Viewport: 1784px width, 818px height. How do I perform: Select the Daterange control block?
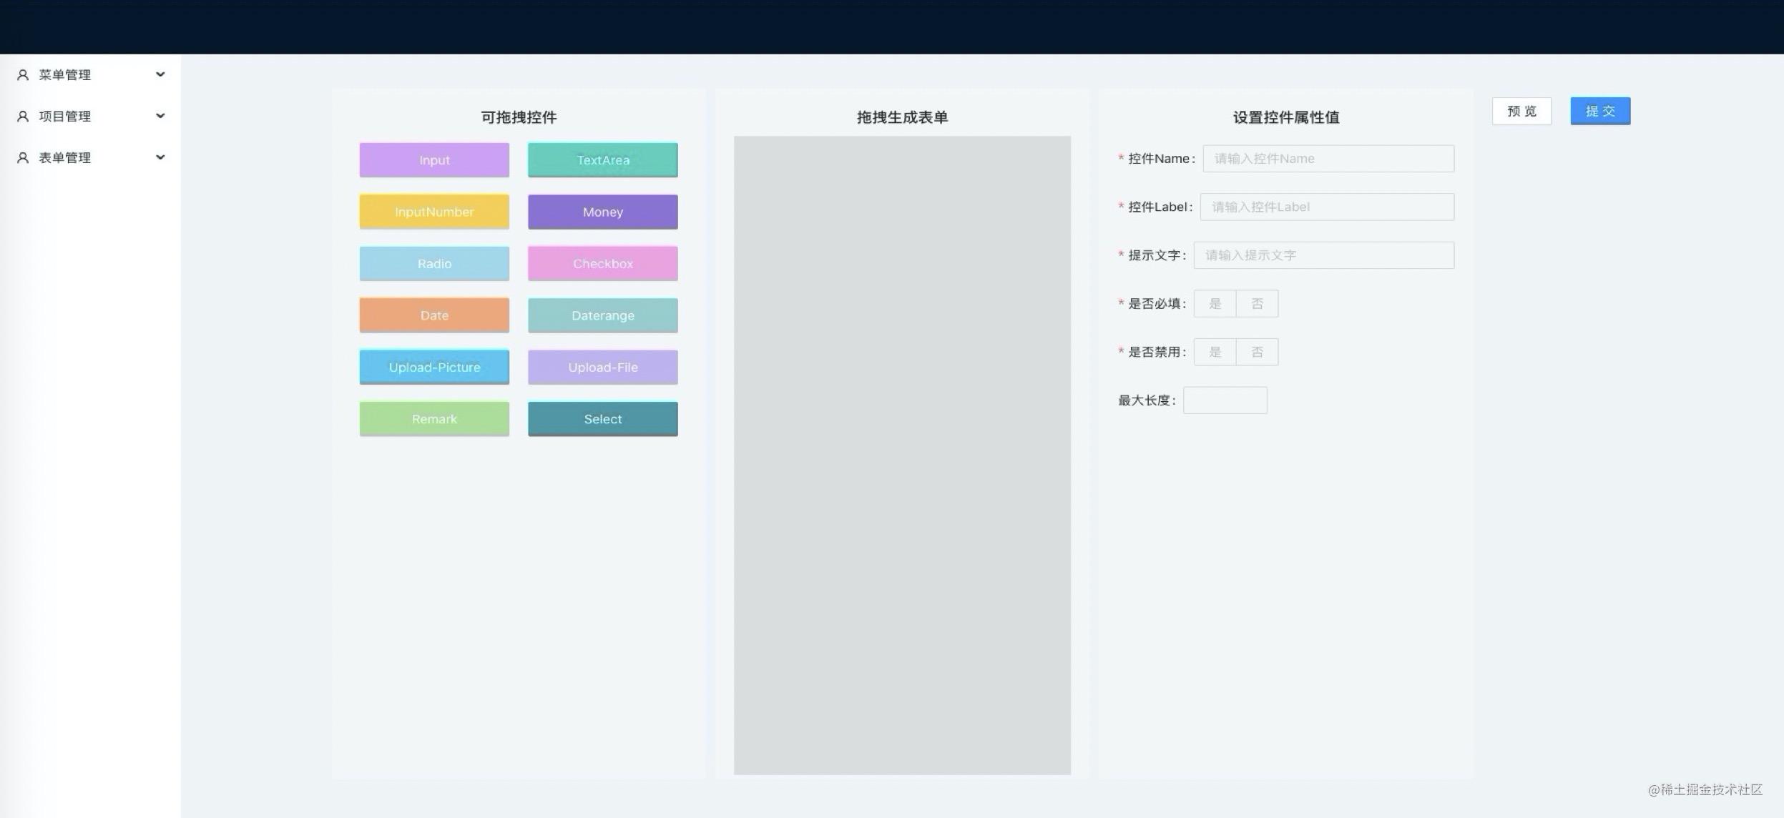pos(603,315)
